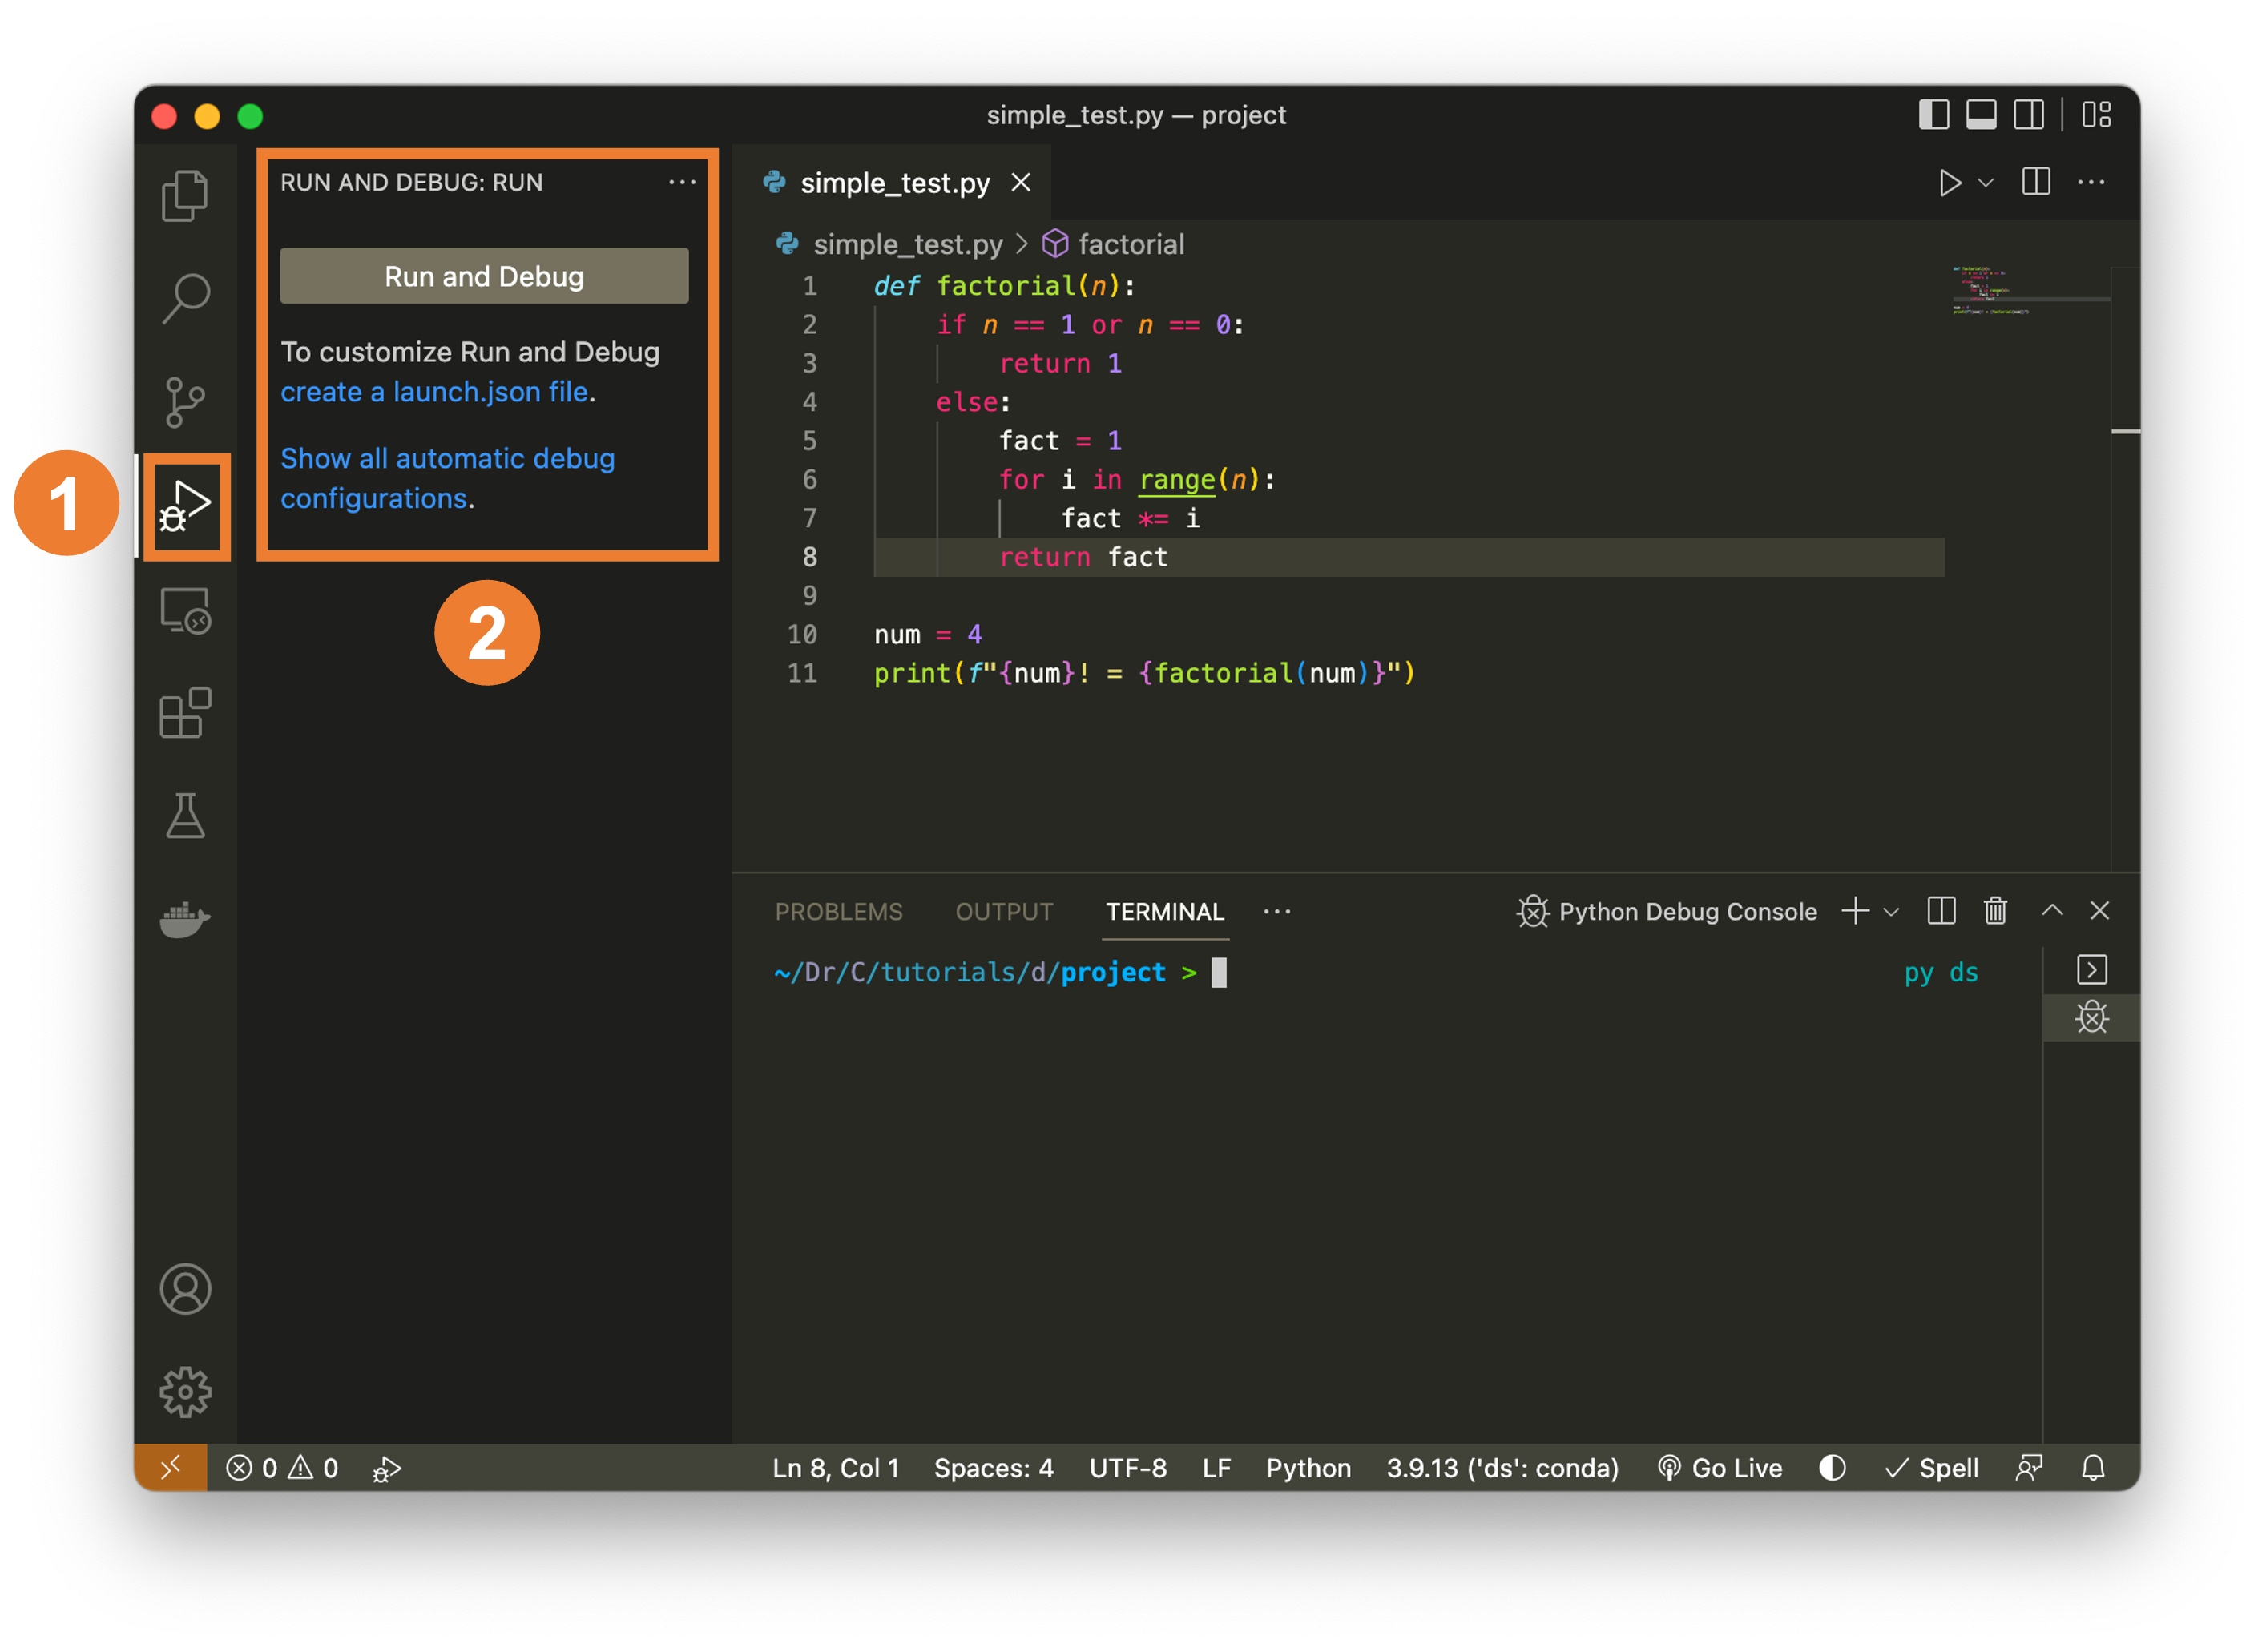This screenshot has height=1652, width=2262.
Task: Open editor More Actions ellipsis
Action: pyautogui.click(x=2091, y=182)
